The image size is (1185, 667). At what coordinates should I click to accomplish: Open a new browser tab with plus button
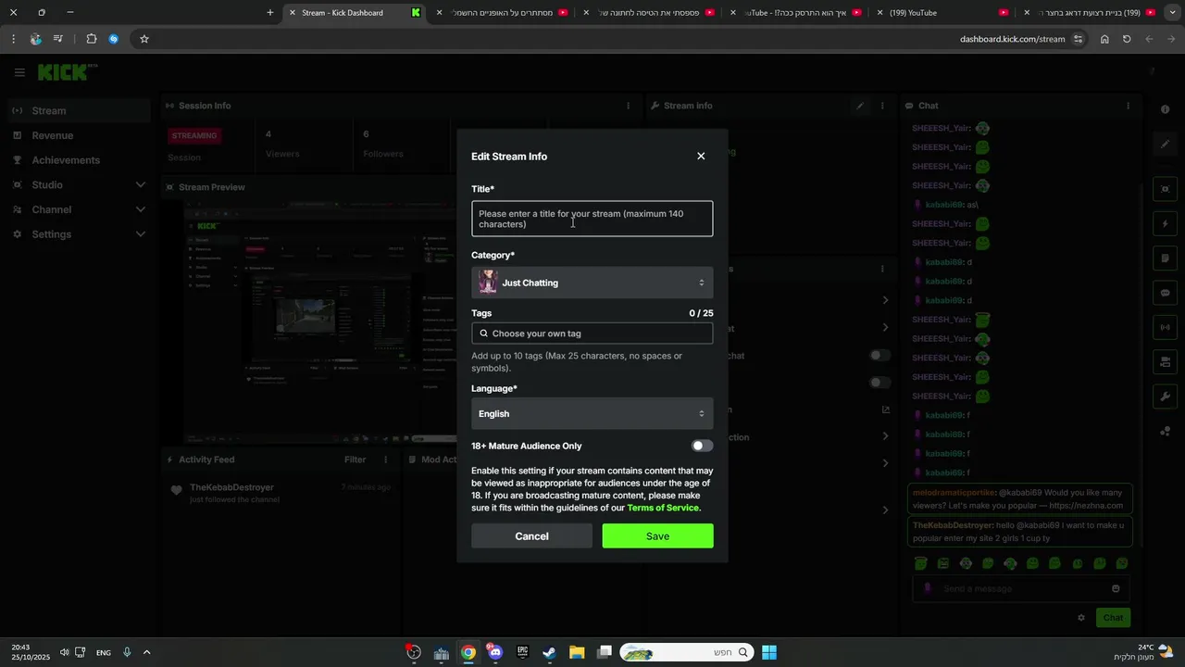click(x=270, y=13)
